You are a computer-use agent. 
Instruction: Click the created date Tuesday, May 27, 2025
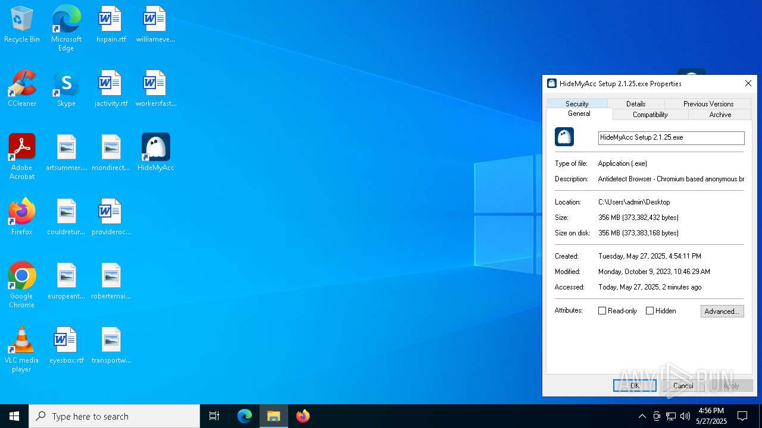(649, 256)
